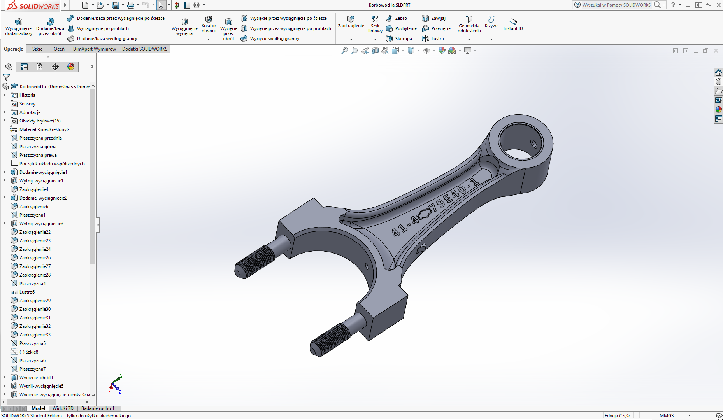Open the Kreator otworu dropdown arrow

tap(209, 39)
